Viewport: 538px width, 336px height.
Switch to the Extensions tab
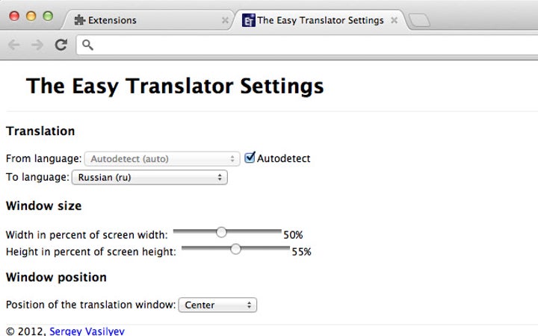coord(142,20)
